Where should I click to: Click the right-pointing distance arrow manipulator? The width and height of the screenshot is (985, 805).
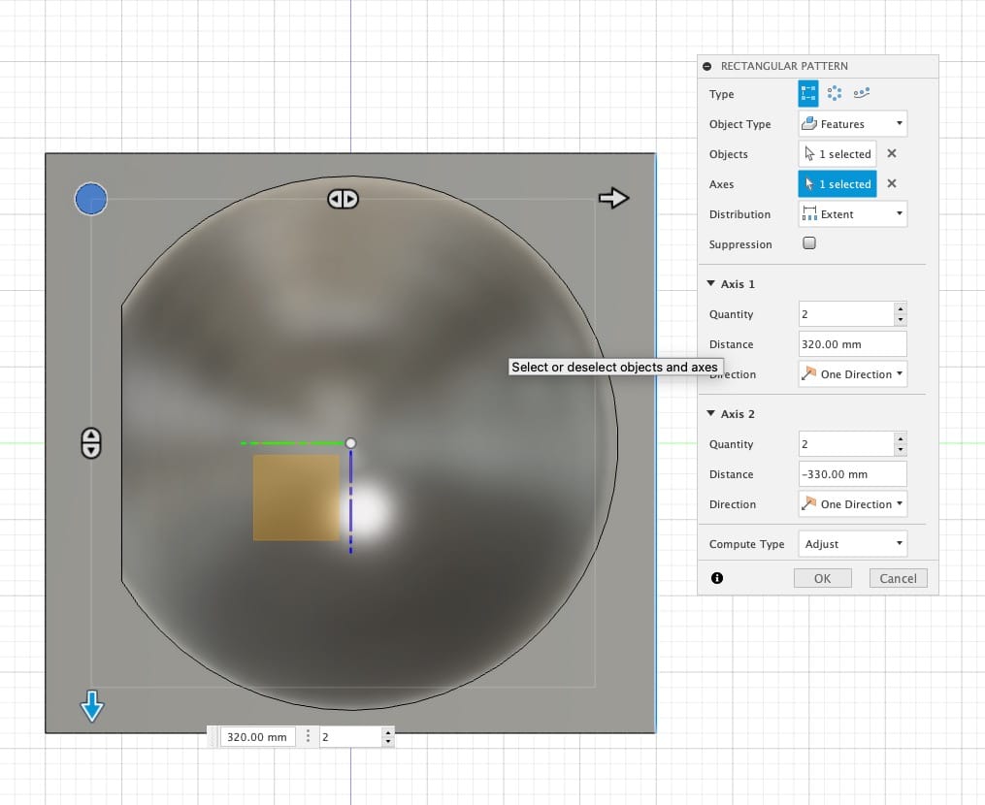point(613,198)
